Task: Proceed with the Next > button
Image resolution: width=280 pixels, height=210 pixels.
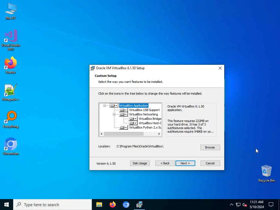Action: coord(185,163)
